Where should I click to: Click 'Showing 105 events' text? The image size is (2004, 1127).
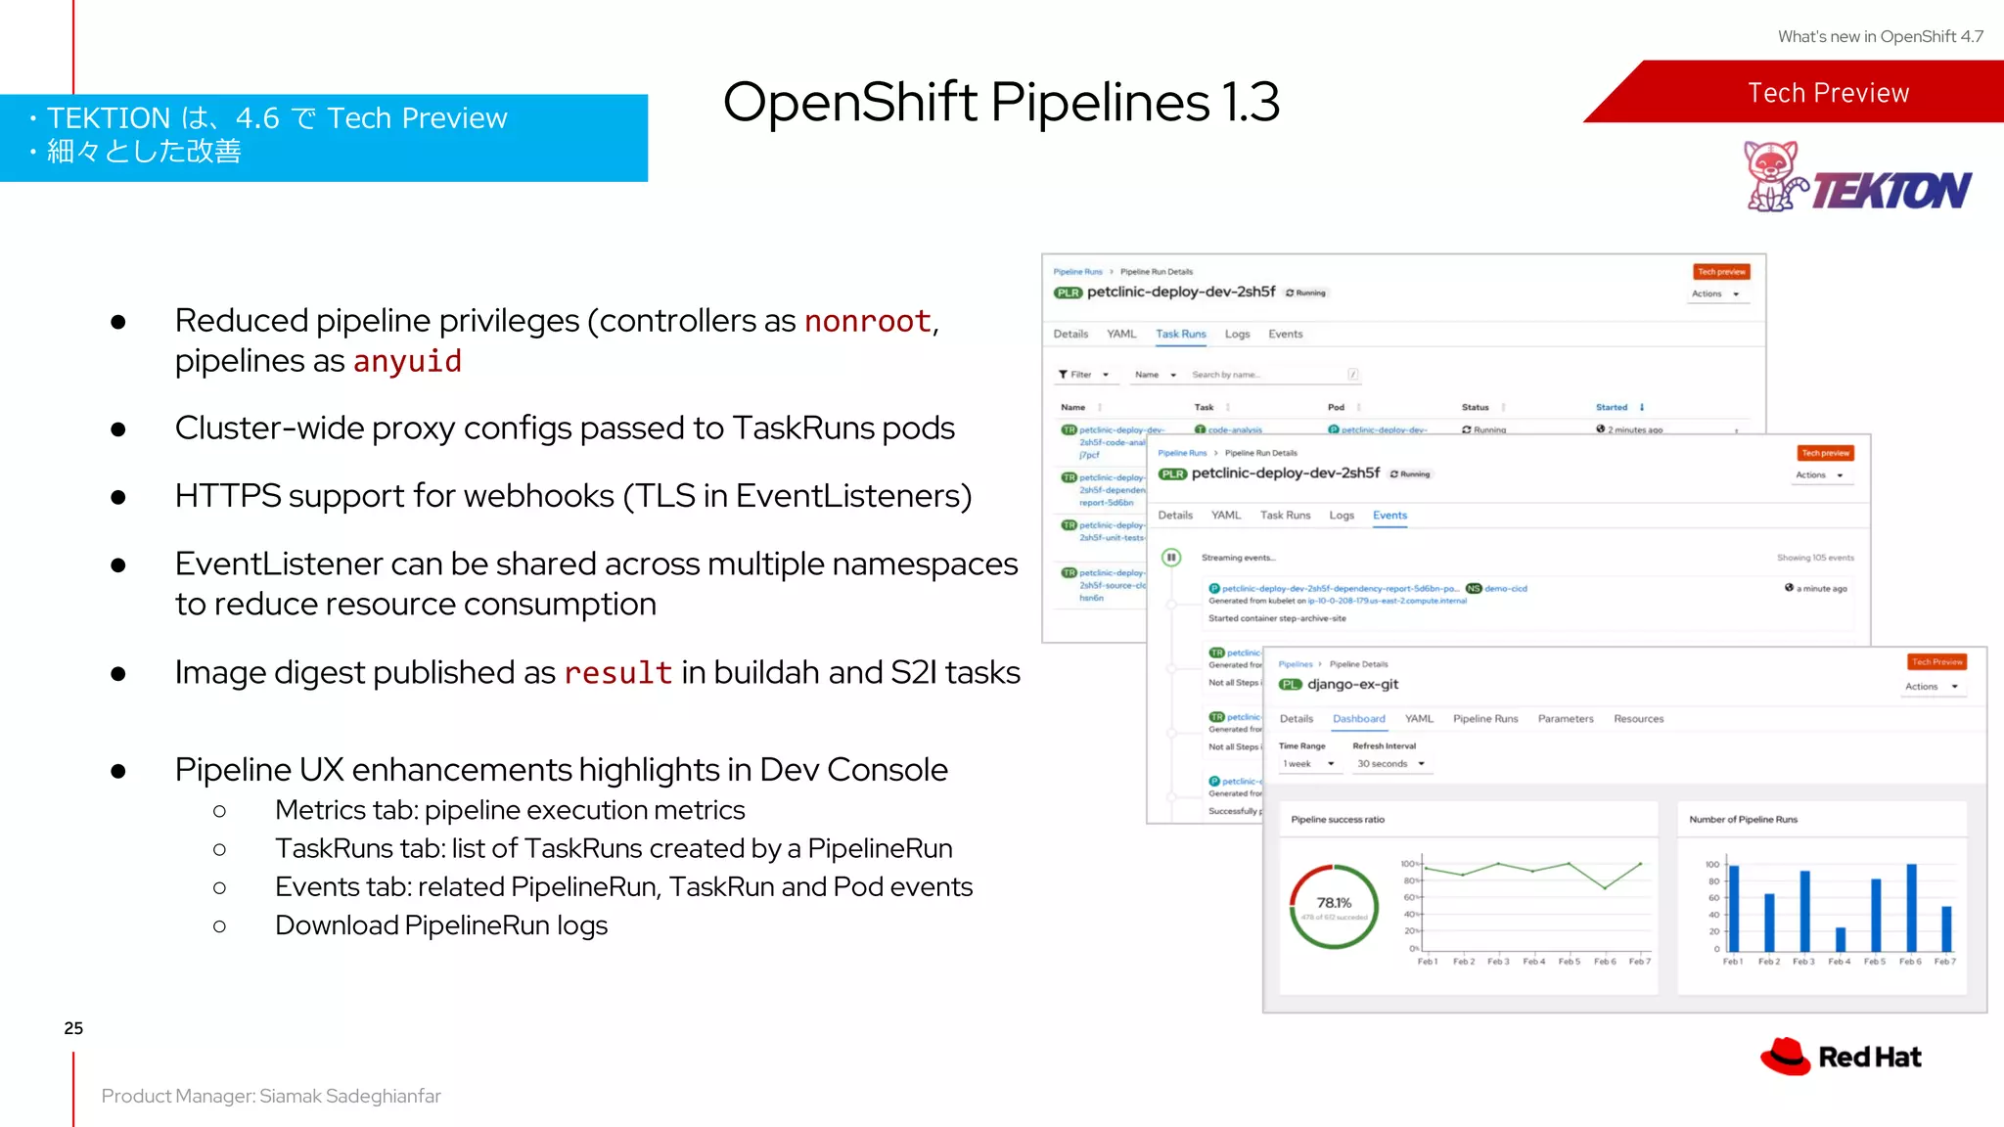(1815, 558)
